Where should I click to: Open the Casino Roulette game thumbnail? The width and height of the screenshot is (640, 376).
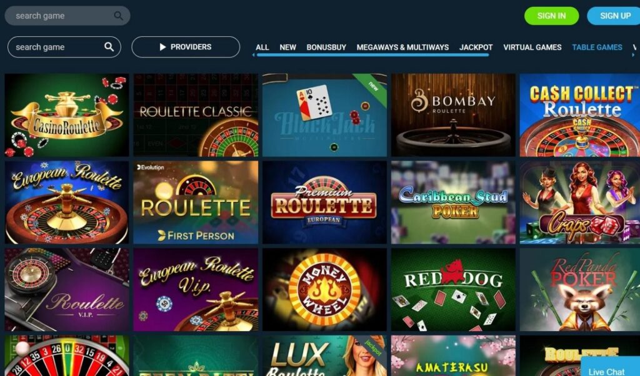(x=66, y=115)
